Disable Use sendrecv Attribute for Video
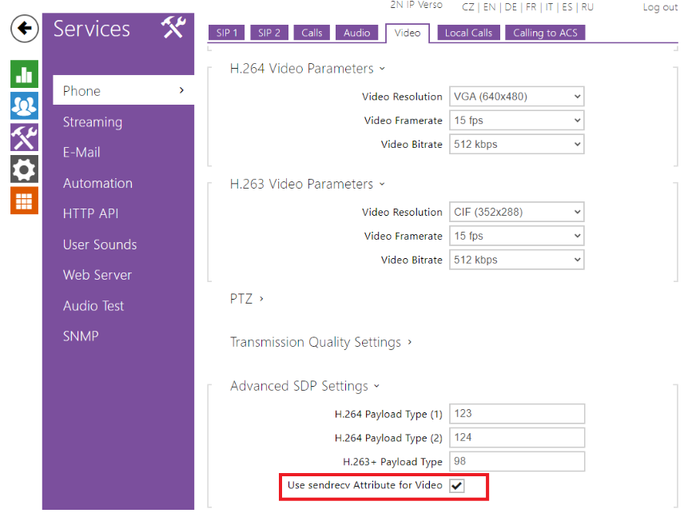 point(456,485)
